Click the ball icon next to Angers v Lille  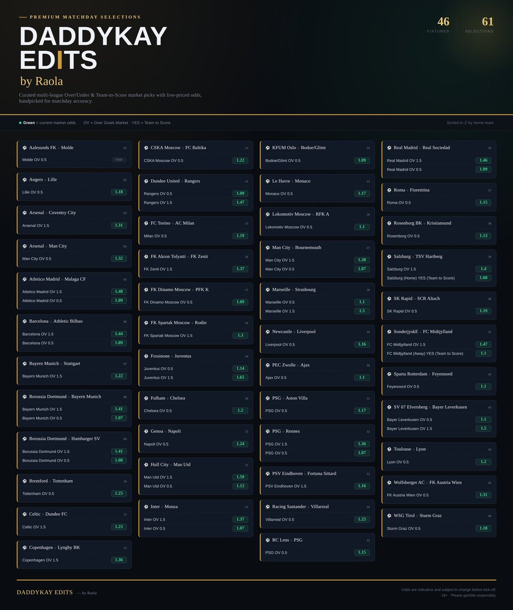(x=24, y=179)
